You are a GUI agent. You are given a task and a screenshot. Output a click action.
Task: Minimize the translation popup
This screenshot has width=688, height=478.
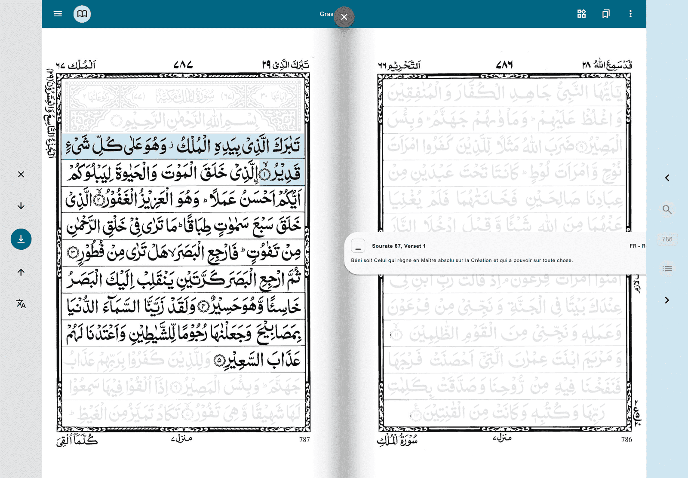pos(358,246)
